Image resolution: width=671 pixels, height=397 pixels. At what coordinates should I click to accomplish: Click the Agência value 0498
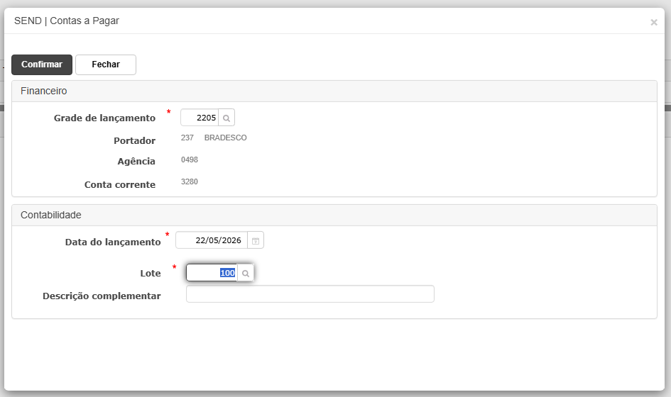coord(189,160)
